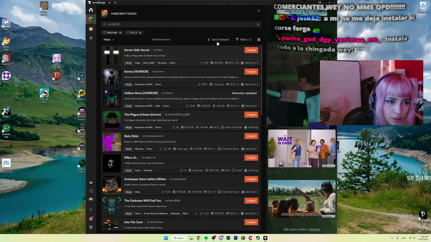Install the Baby Boby mod
The height and width of the screenshot is (242, 431).
click(x=251, y=136)
